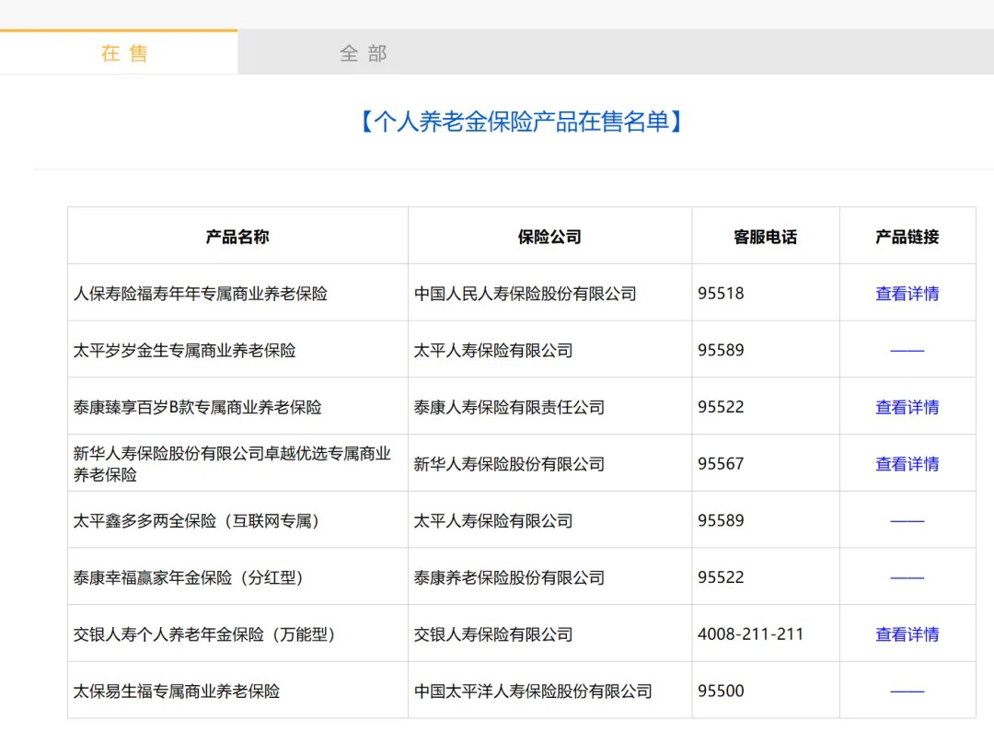Click the 产品名称 column header
The width and height of the screenshot is (994, 732).
click(237, 237)
